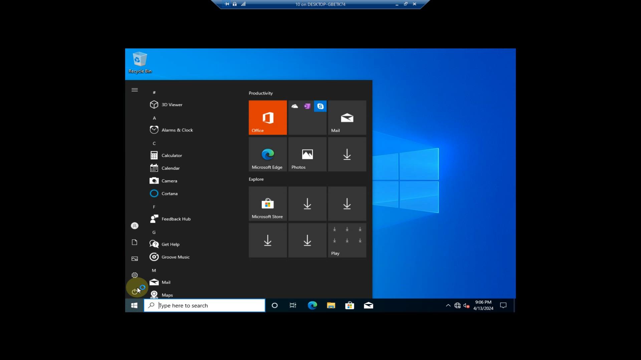Image resolution: width=641 pixels, height=360 pixels.
Task: Open Pictures from Start sidebar
Action: coord(135,259)
